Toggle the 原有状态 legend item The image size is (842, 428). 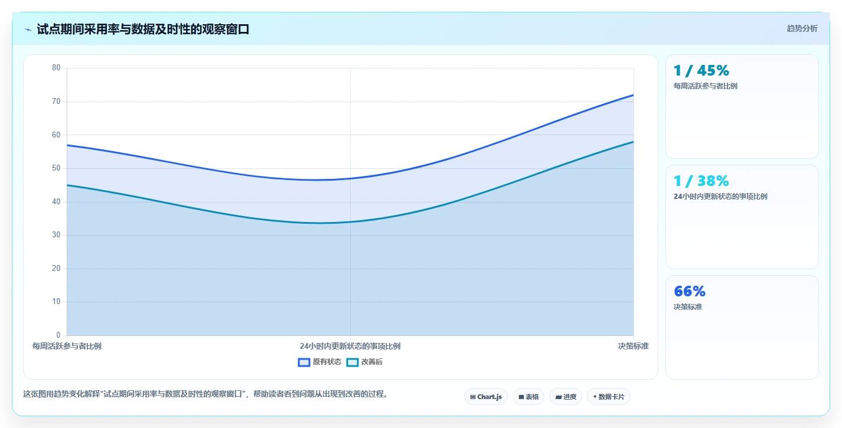[x=319, y=362]
